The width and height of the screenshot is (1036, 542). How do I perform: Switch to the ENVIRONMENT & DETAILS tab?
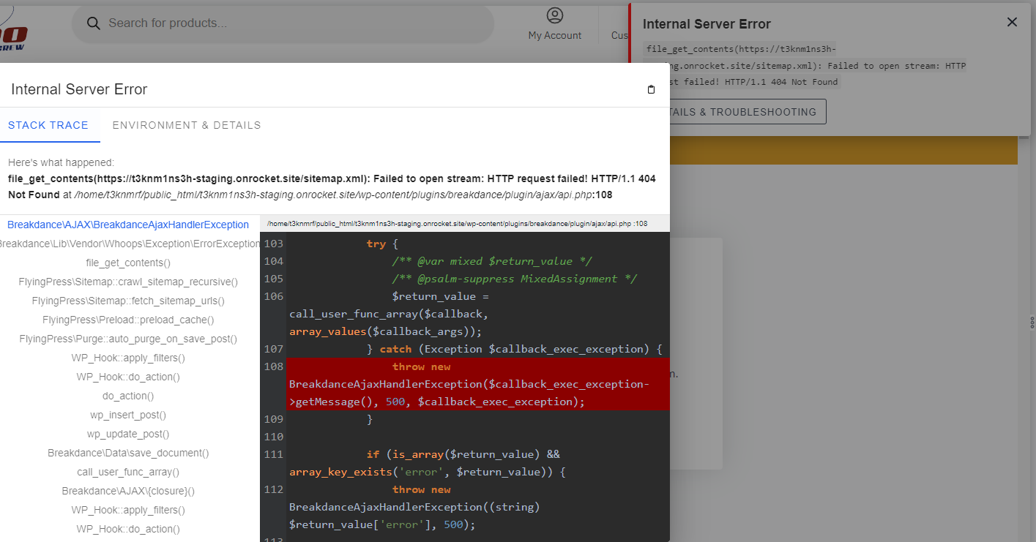pos(187,125)
